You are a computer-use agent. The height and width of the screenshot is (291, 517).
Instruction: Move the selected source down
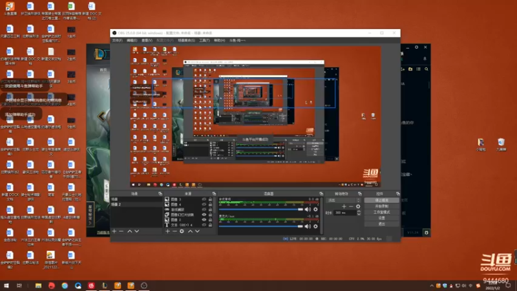coord(197,232)
